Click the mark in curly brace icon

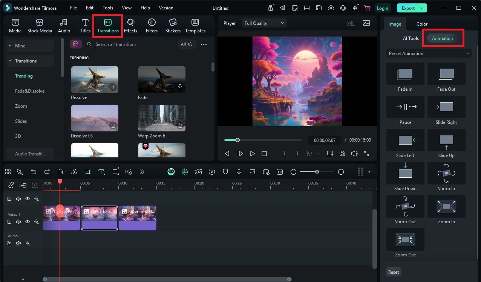pos(285,154)
